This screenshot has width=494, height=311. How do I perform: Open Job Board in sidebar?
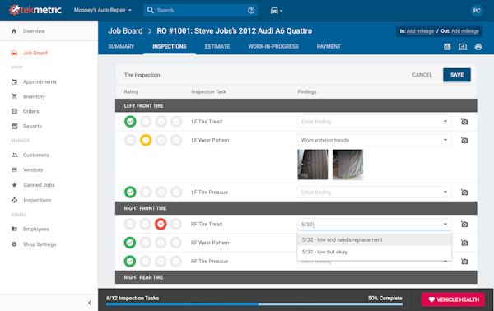pyautogui.click(x=35, y=53)
